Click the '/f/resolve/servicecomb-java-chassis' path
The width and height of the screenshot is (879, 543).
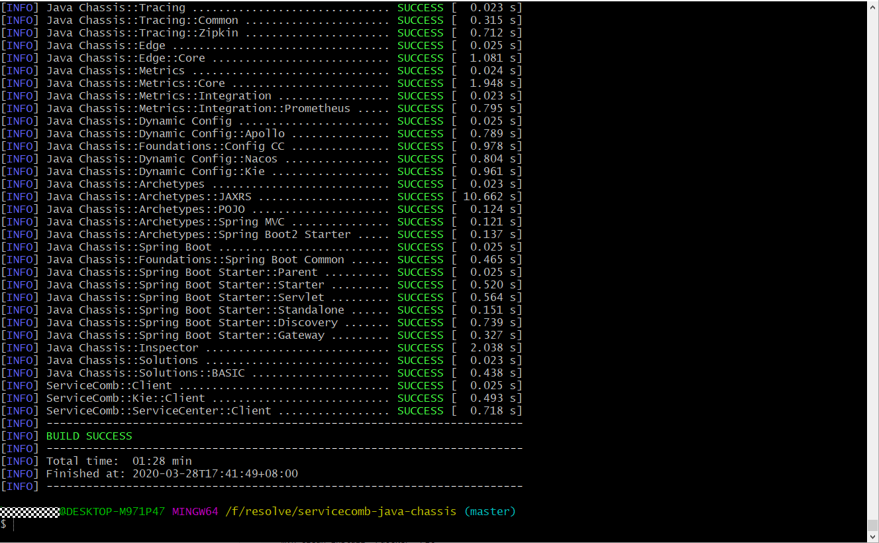coord(341,512)
